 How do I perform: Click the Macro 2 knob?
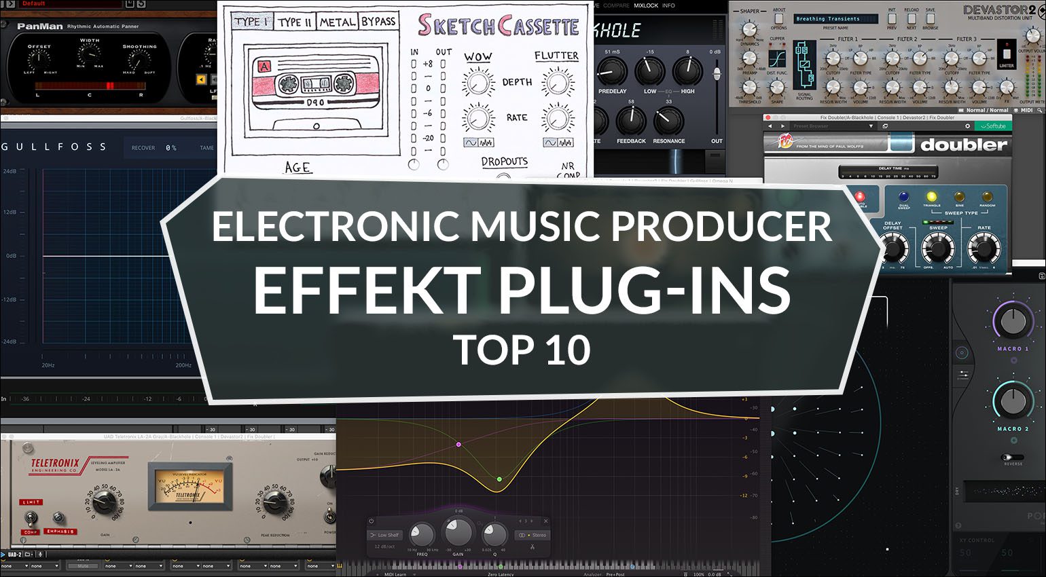pos(1013,401)
